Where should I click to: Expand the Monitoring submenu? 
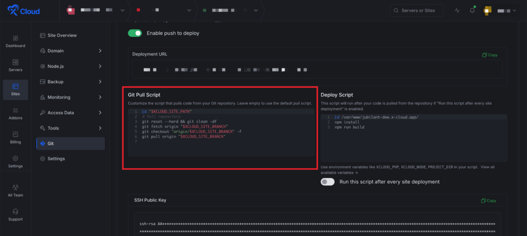[x=100, y=97]
